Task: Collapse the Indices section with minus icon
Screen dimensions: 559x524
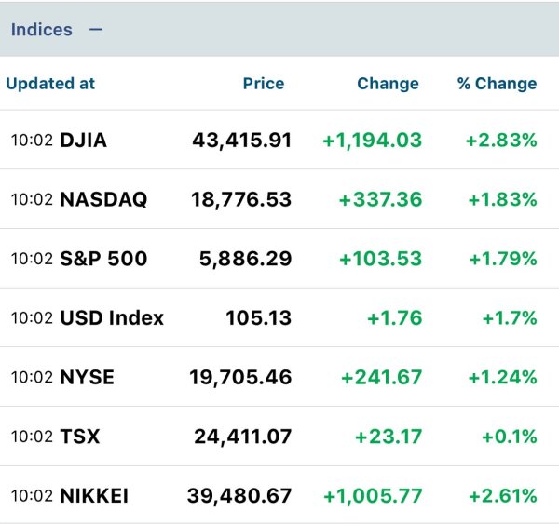Action: 95,30
